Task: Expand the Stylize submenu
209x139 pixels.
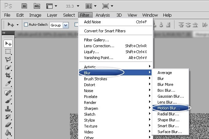Action: pyautogui.click(x=116, y=120)
